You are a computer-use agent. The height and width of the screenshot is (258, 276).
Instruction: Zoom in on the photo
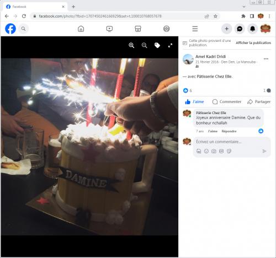(131, 45)
